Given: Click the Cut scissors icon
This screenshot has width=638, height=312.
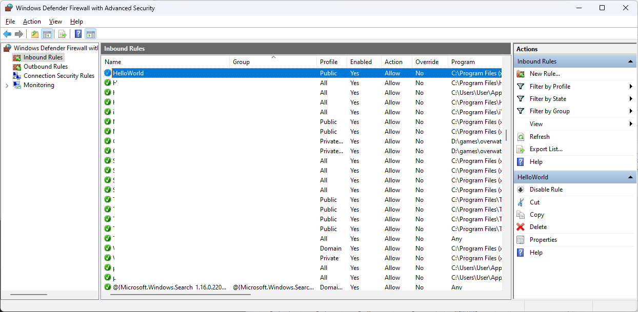Looking at the screenshot, I should (521, 202).
